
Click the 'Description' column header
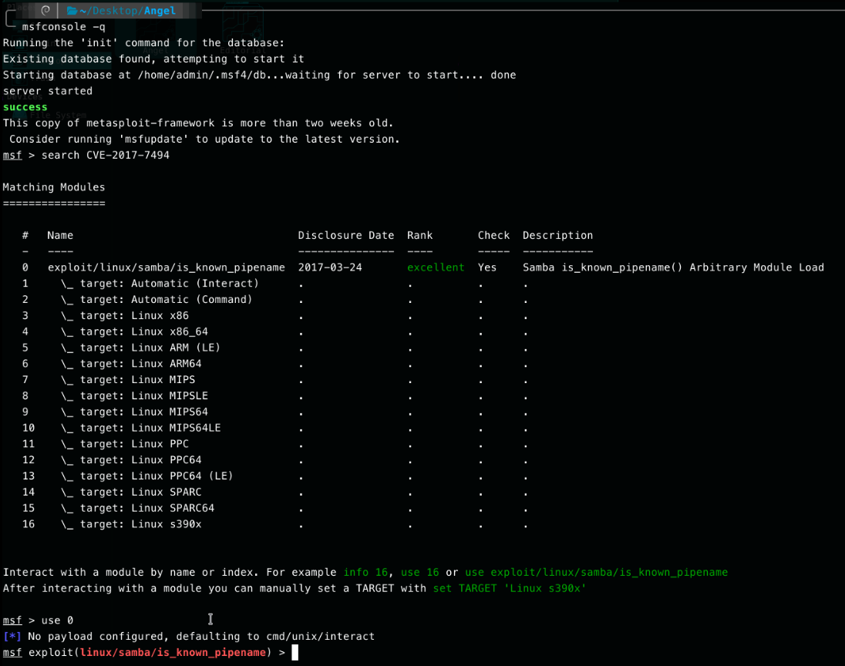[557, 235]
